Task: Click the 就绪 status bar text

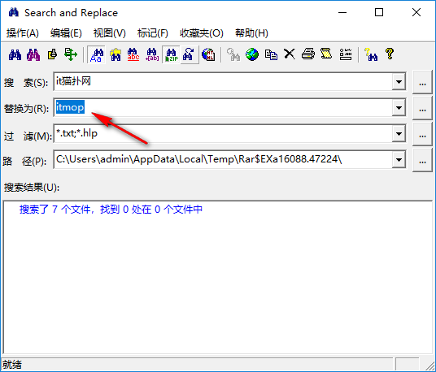Action: click(11, 365)
